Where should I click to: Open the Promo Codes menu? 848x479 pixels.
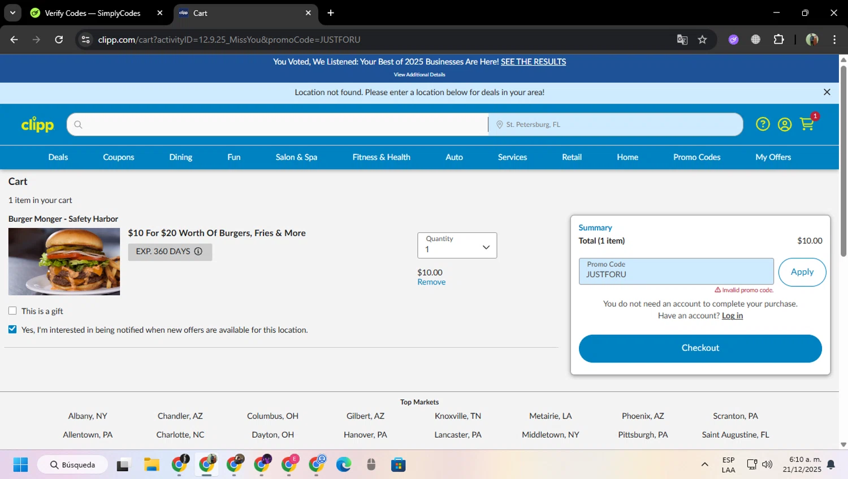pyautogui.click(x=696, y=157)
